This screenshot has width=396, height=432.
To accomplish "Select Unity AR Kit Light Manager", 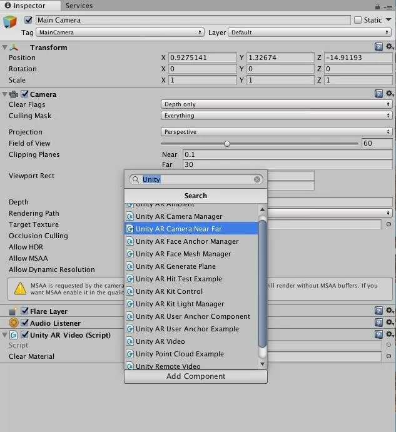I will pos(191,304).
